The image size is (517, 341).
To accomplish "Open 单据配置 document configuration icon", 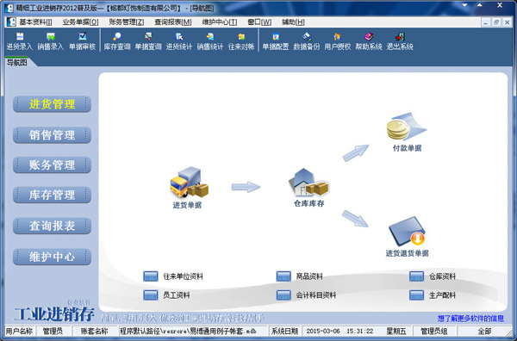I will coord(276,41).
